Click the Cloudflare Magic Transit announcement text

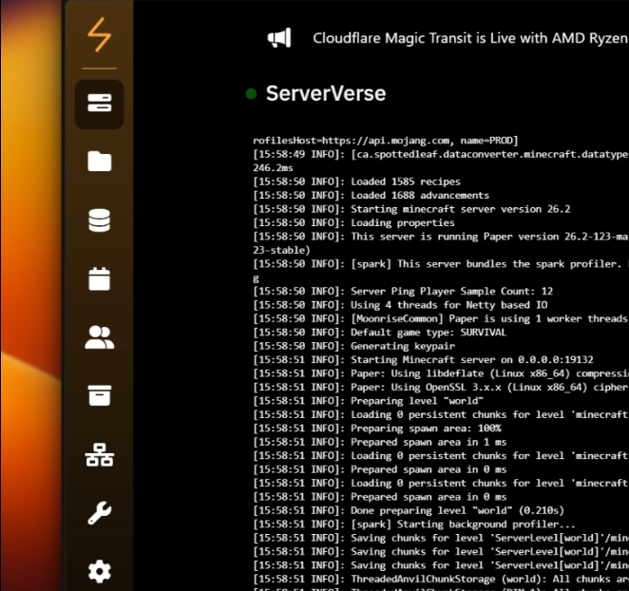tap(470, 38)
